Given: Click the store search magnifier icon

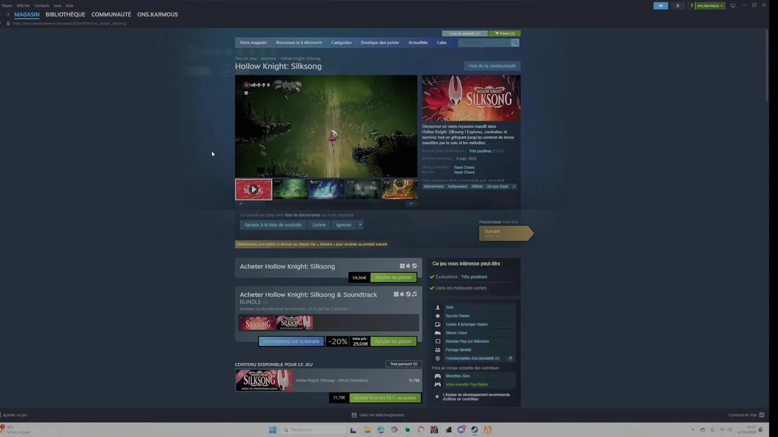Looking at the screenshot, I should click(515, 42).
